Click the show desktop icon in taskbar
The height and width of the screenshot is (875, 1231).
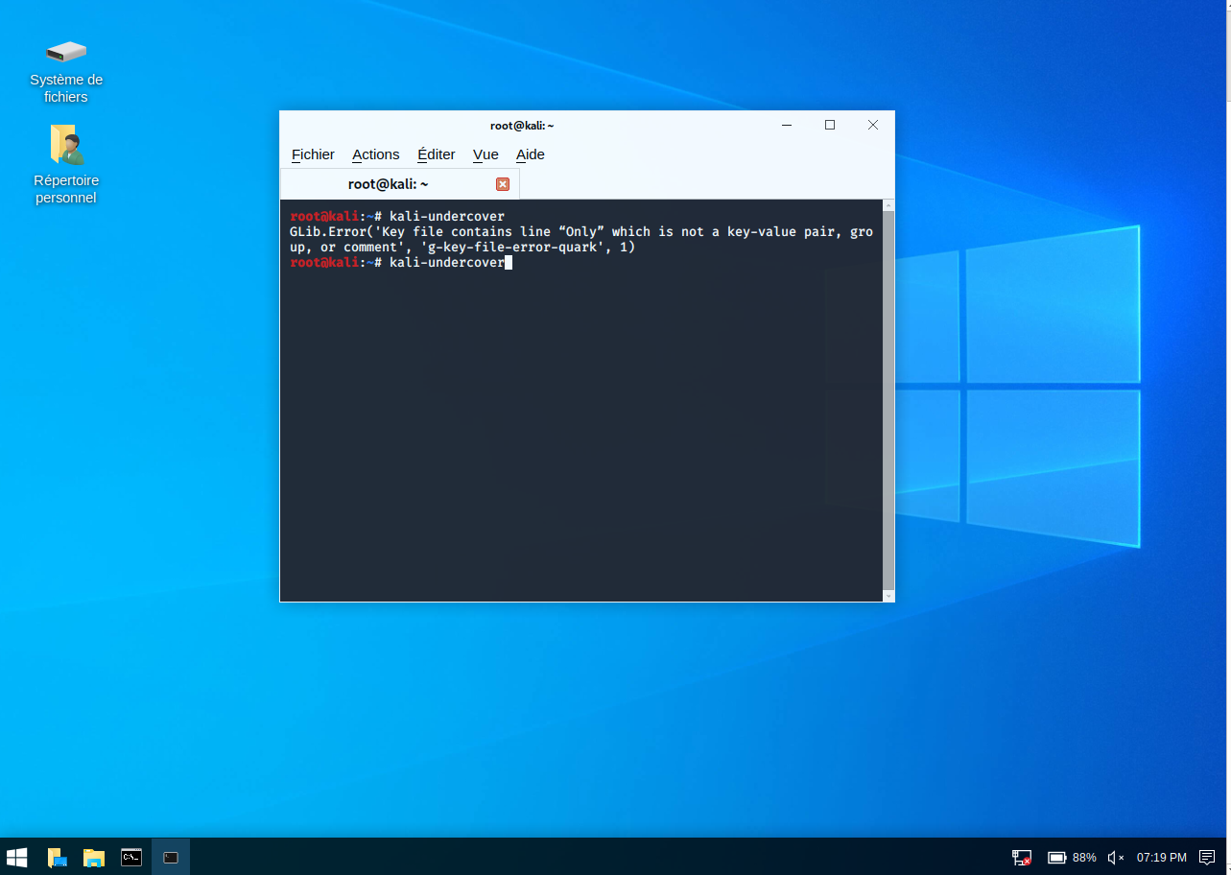pos(57,857)
